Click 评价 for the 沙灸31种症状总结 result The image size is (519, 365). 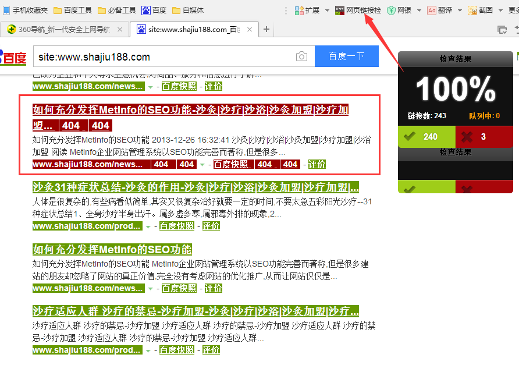pyautogui.click(x=211, y=226)
